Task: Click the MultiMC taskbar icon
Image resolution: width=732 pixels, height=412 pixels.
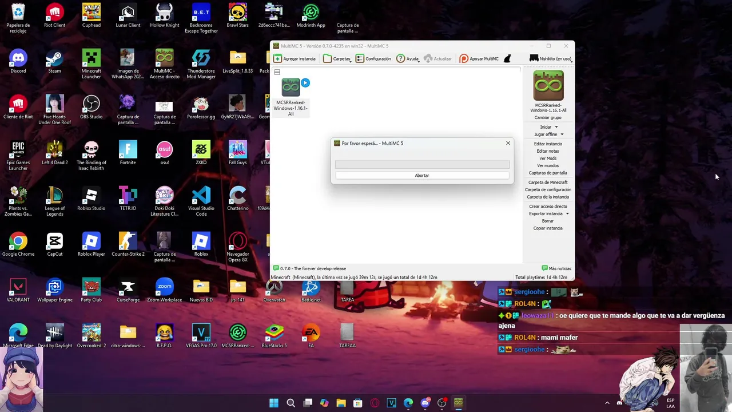Action: pos(458,403)
